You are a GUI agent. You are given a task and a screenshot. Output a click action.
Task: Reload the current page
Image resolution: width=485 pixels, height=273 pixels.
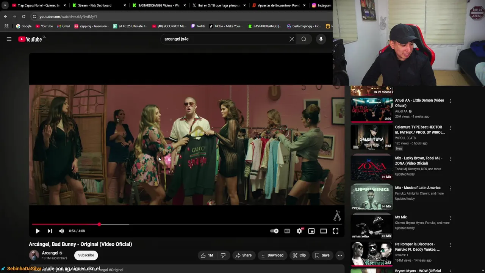[23, 17]
